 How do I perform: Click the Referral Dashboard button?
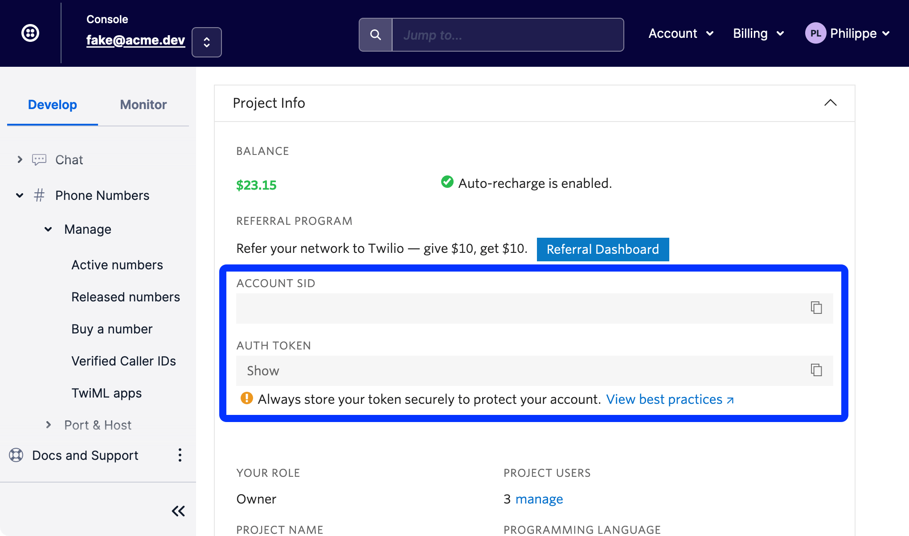(x=602, y=249)
